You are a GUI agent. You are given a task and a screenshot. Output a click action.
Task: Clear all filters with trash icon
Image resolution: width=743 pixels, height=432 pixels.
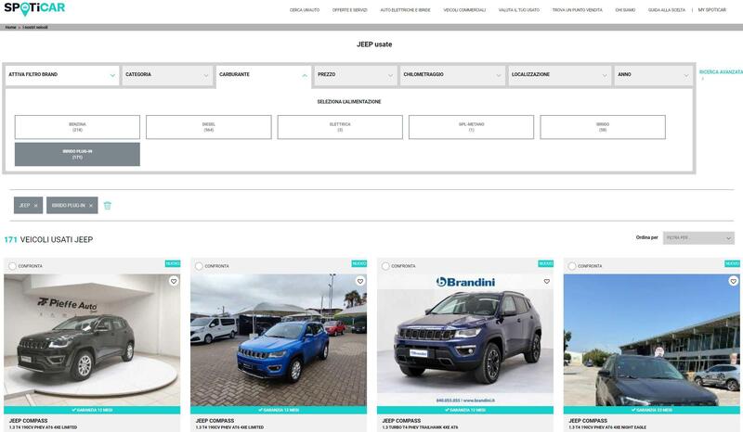(108, 206)
